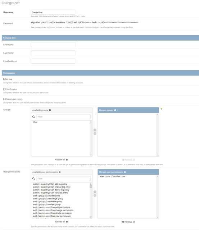Select the 'User' group in available groups
Viewport: 199px width, 230px height.
[35, 122]
